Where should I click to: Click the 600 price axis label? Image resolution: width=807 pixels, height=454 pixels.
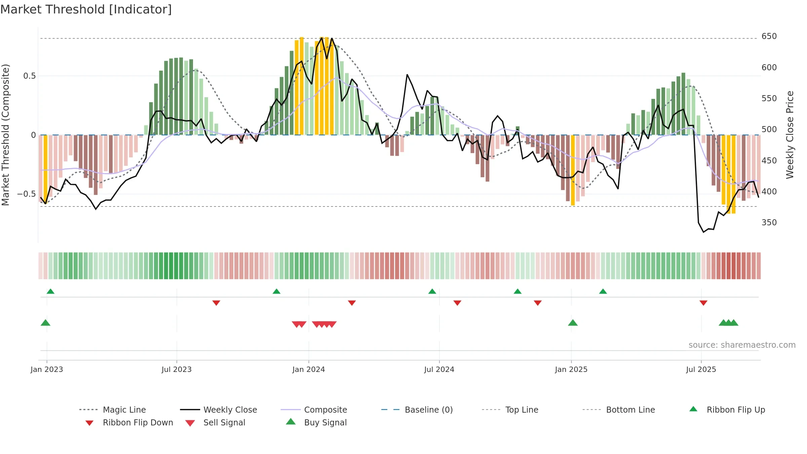(769, 68)
